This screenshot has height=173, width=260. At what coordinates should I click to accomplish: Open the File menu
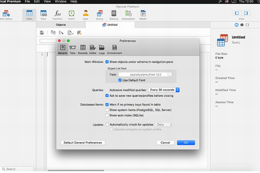(27, 1)
